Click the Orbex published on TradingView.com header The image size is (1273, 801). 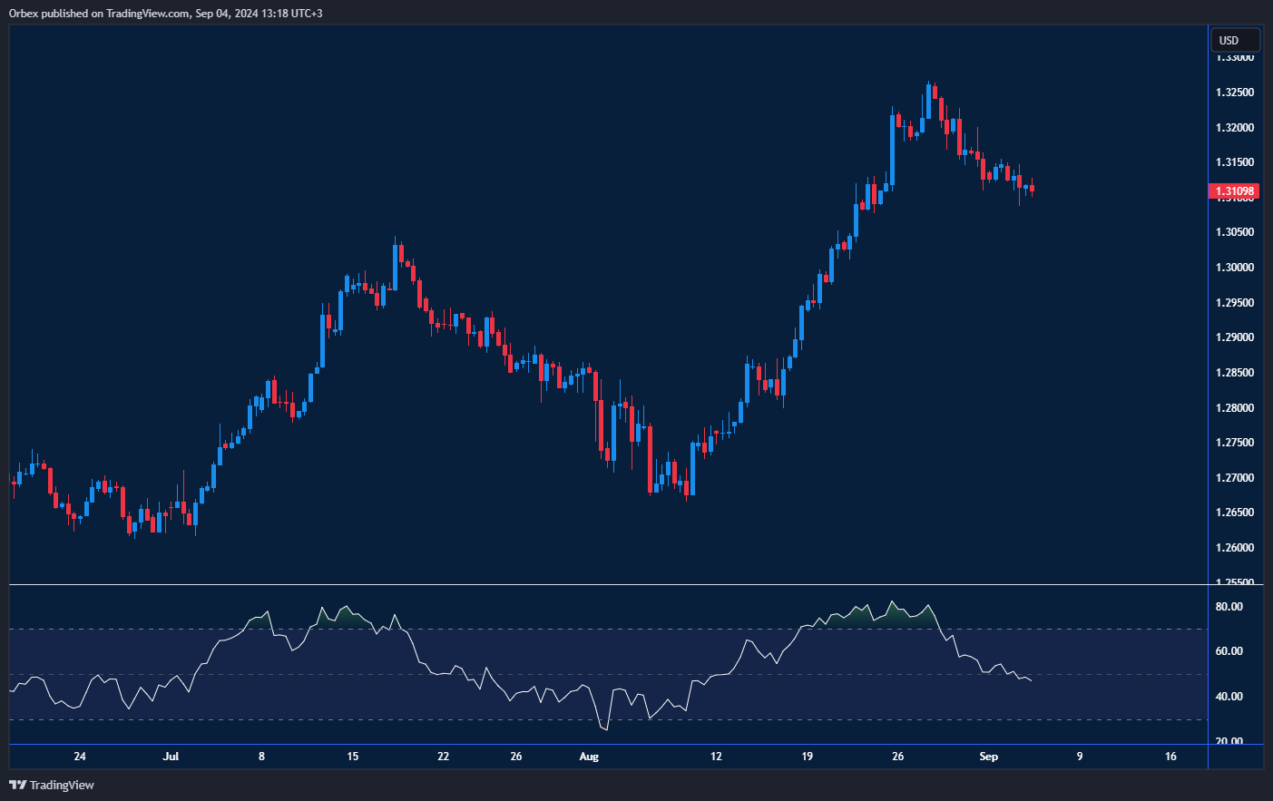click(x=165, y=13)
